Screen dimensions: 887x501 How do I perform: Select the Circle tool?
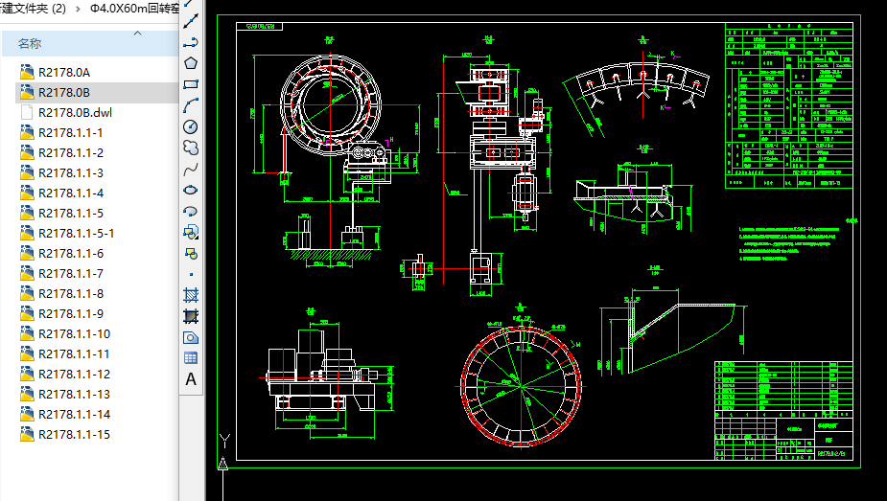[x=191, y=126]
